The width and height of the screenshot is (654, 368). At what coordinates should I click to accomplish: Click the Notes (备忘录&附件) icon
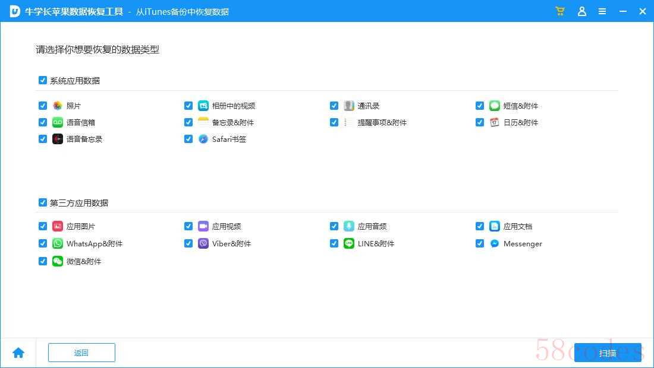(x=203, y=122)
